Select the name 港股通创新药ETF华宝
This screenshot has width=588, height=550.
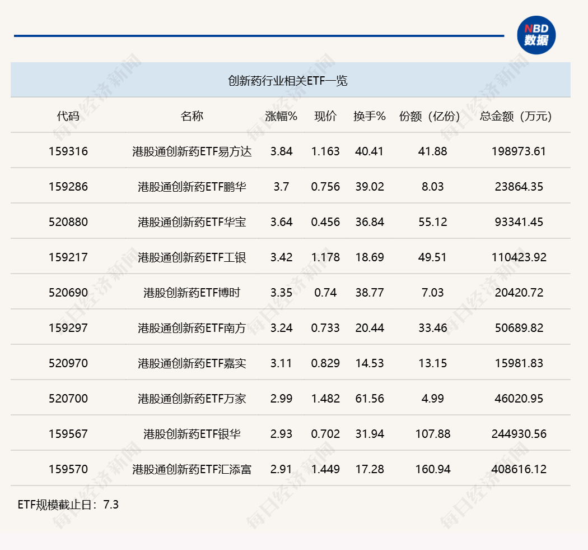pos(192,222)
